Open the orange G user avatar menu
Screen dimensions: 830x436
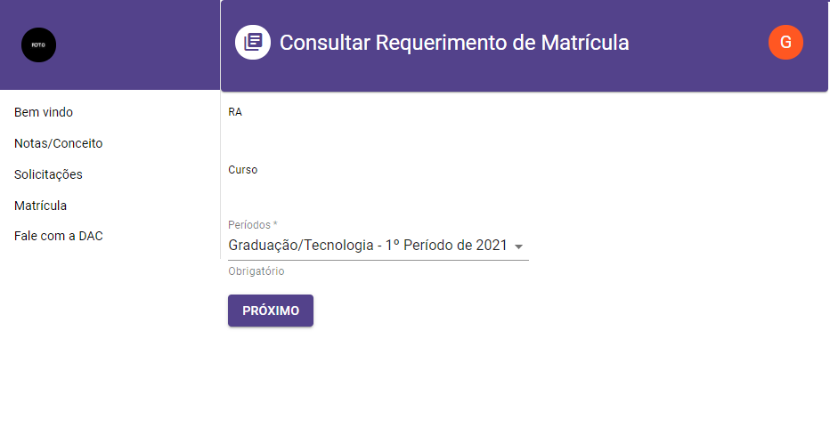[x=785, y=43]
